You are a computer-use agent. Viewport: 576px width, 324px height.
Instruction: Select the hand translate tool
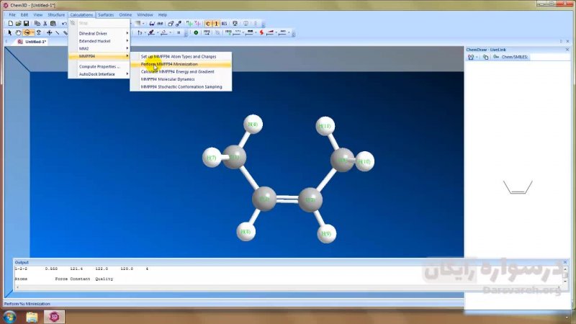click(19, 32)
